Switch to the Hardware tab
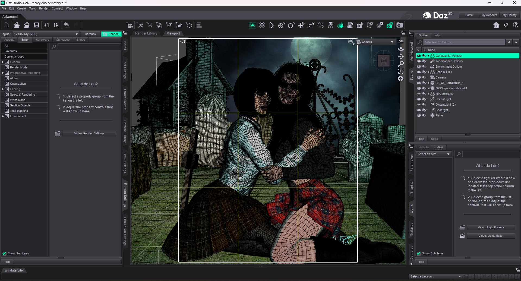The image size is (521, 281). click(42, 40)
